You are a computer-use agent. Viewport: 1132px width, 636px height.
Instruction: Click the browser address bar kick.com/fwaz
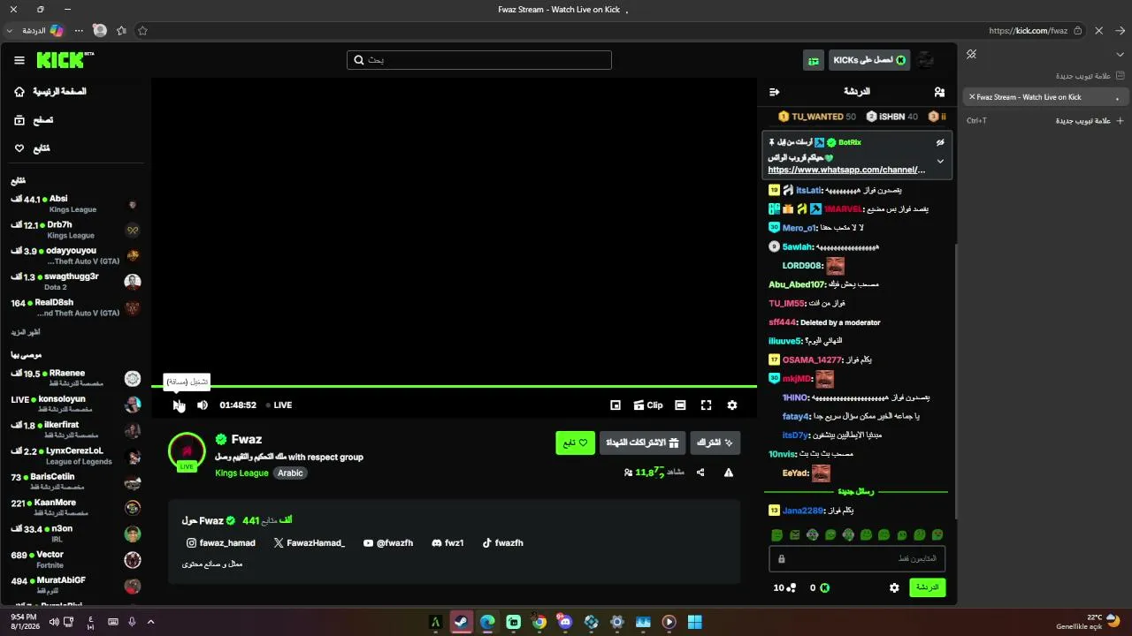(x=1029, y=30)
